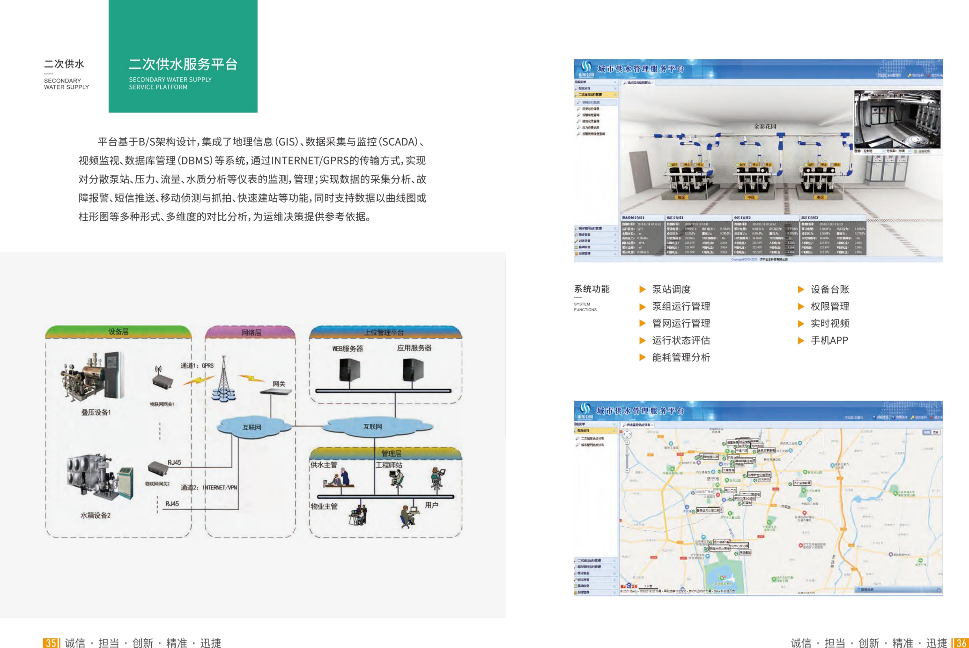Switch map view to 混合 mode
Viewport: 969px width, 648px height.
pos(935,432)
